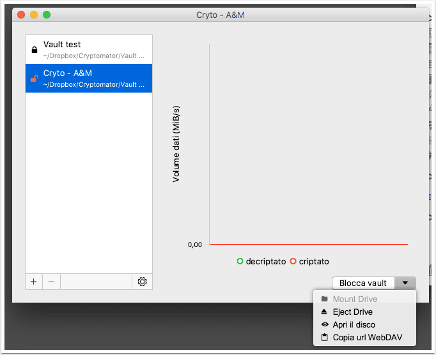Choose Copia url WebDAV menu entry

click(x=364, y=338)
